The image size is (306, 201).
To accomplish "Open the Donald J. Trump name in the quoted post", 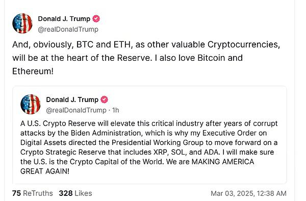I will point(72,99).
